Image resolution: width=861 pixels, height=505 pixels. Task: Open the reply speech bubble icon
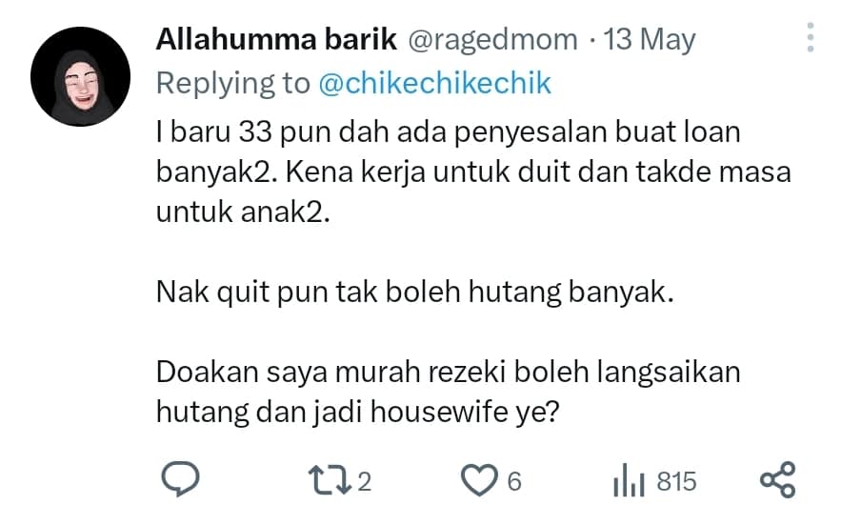pos(180,479)
